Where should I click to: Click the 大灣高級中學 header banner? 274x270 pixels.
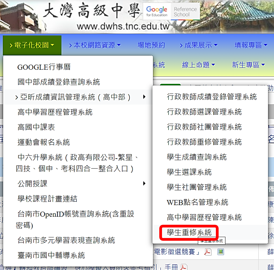click(x=90, y=12)
